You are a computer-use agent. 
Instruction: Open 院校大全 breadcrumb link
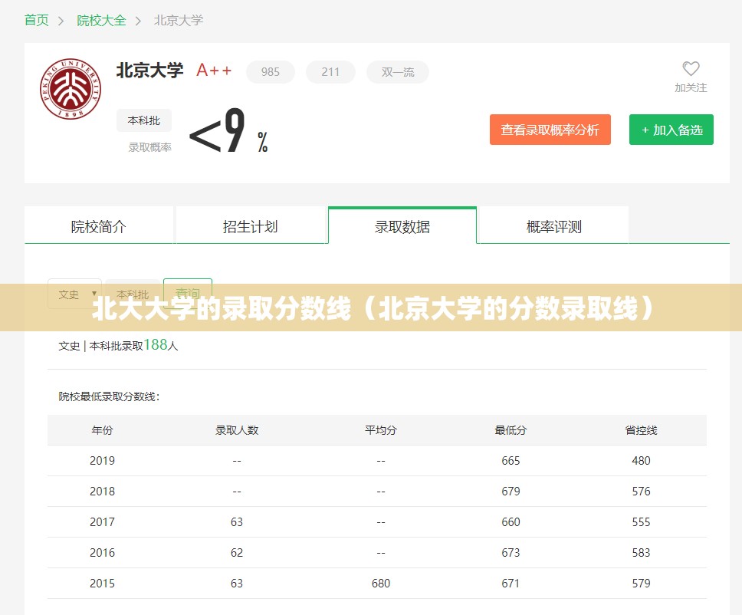click(101, 21)
